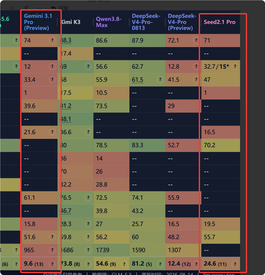Click the chain link icon at top
The height and width of the screenshot is (275, 265).
tap(12, 8)
